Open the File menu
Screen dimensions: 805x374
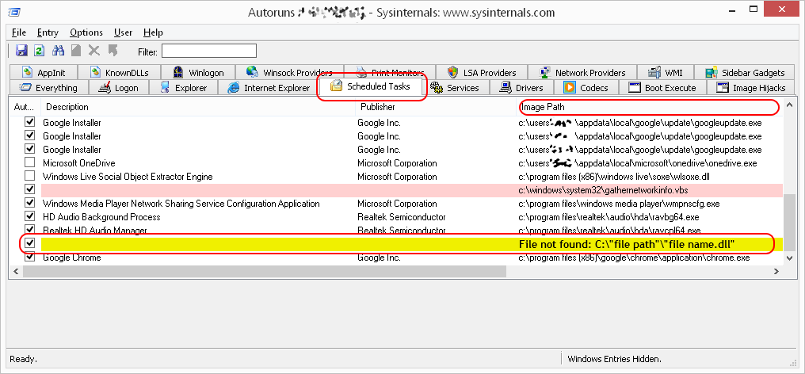(x=18, y=32)
